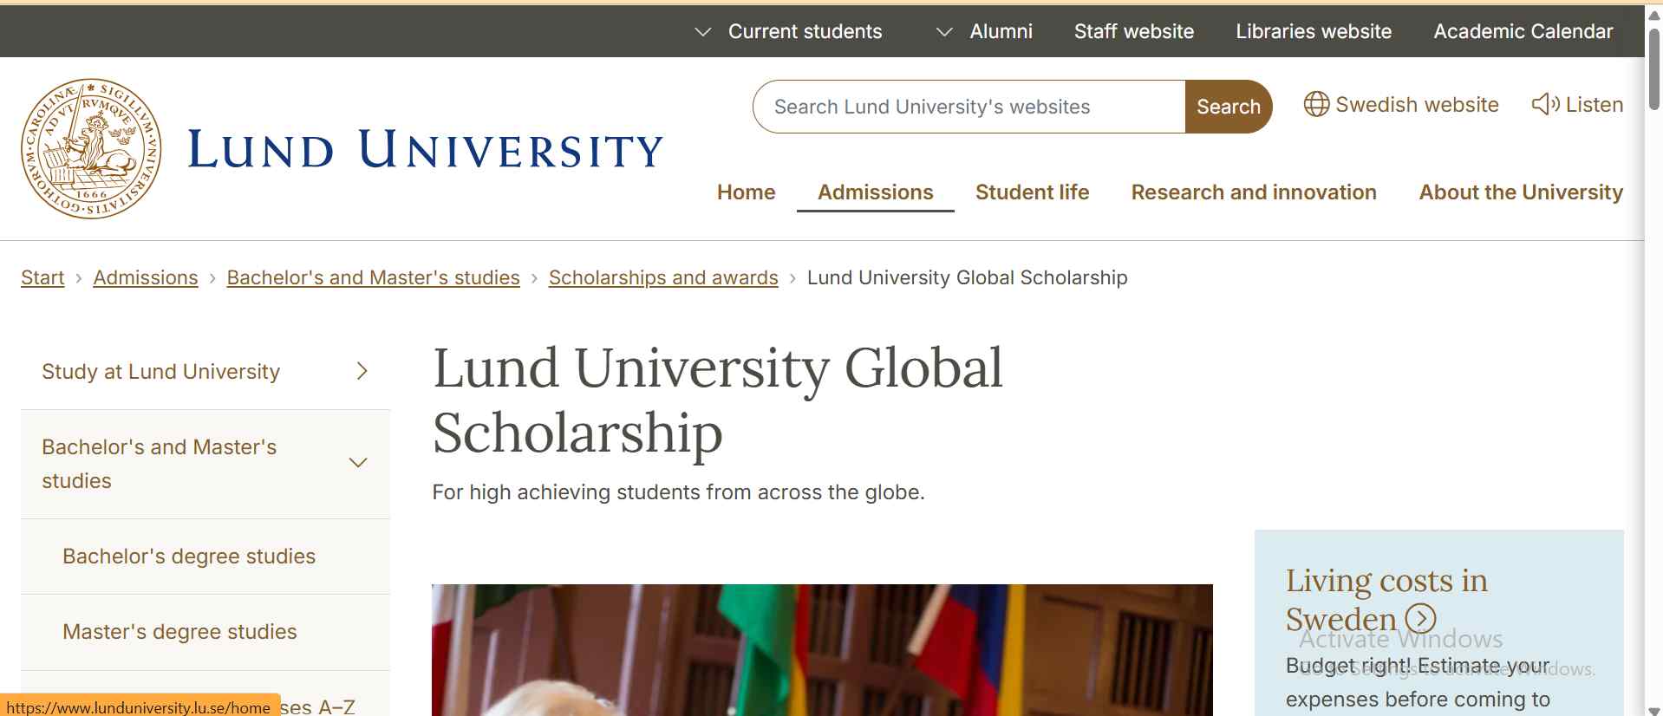Viewport: 1663px width, 716px height.
Task: Open the Admissions navigation menu
Action: click(x=875, y=192)
